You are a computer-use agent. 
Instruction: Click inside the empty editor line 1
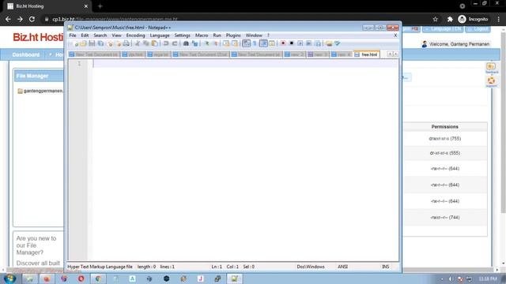[245, 63]
